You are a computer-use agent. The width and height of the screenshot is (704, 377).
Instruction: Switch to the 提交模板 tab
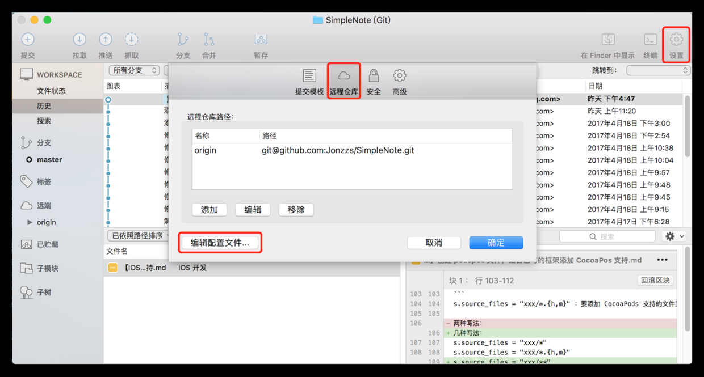[309, 82]
